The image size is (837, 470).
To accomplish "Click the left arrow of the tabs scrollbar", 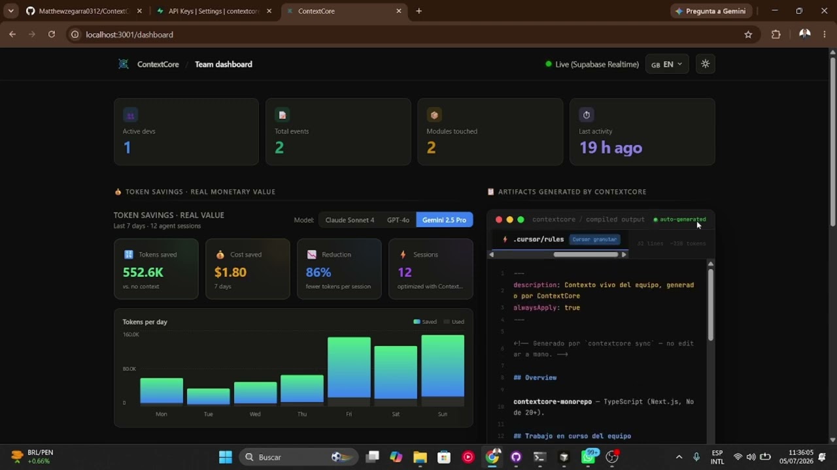I will click(x=491, y=255).
